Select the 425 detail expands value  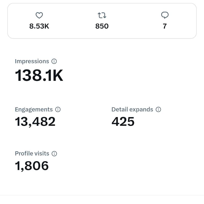pyautogui.click(x=123, y=122)
